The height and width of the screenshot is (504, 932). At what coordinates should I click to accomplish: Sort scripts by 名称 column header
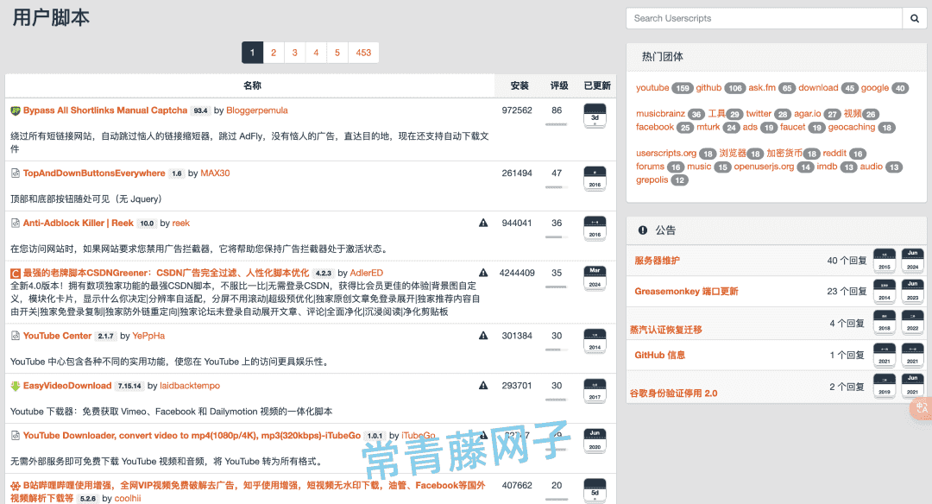[x=252, y=85]
